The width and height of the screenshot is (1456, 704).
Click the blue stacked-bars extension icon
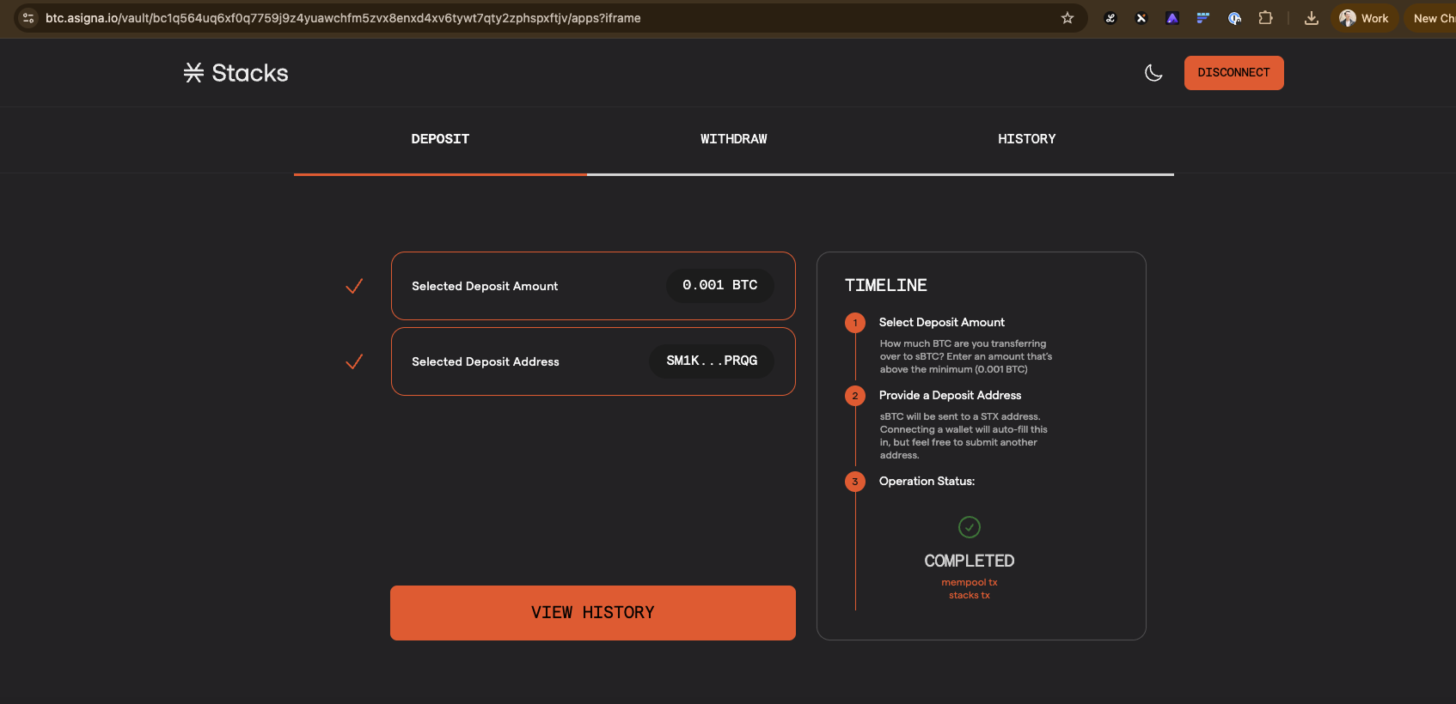(1203, 18)
